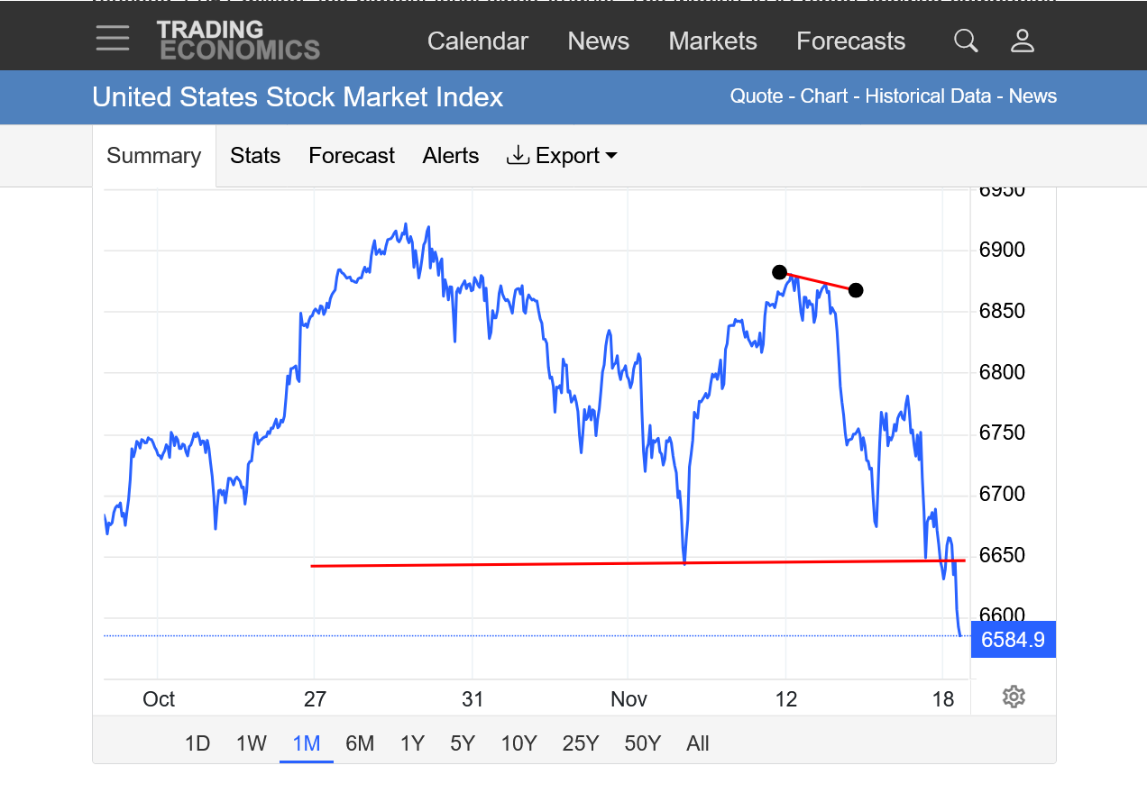Click the left black trendline endpoint

[x=780, y=272]
